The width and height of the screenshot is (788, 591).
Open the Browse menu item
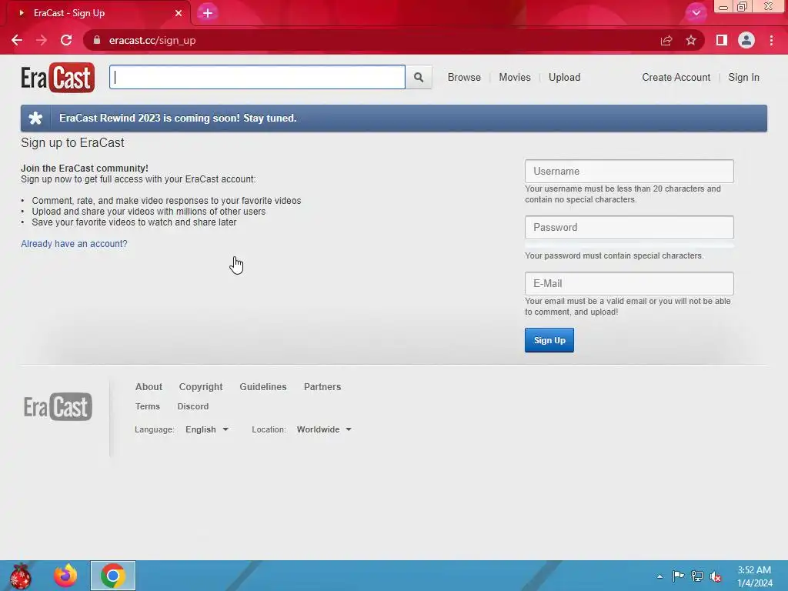[464, 78]
